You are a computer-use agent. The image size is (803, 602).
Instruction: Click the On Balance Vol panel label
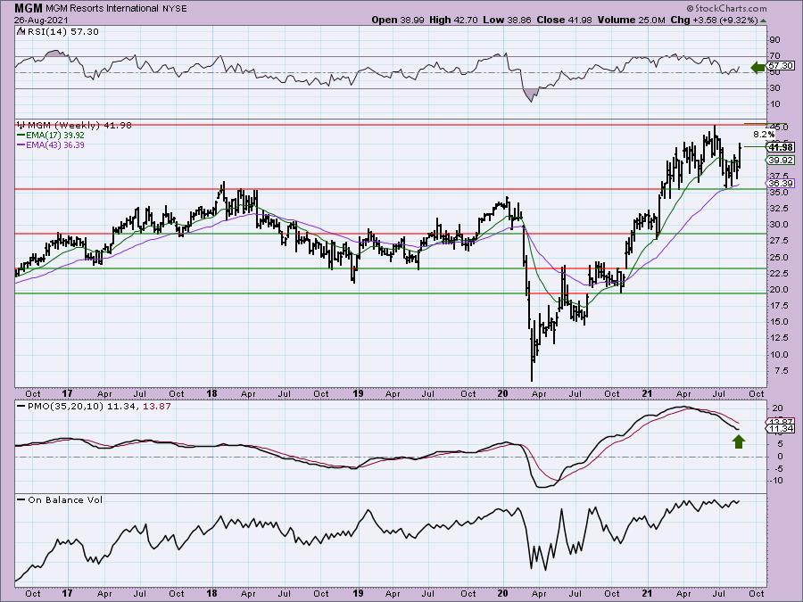pos(65,500)
